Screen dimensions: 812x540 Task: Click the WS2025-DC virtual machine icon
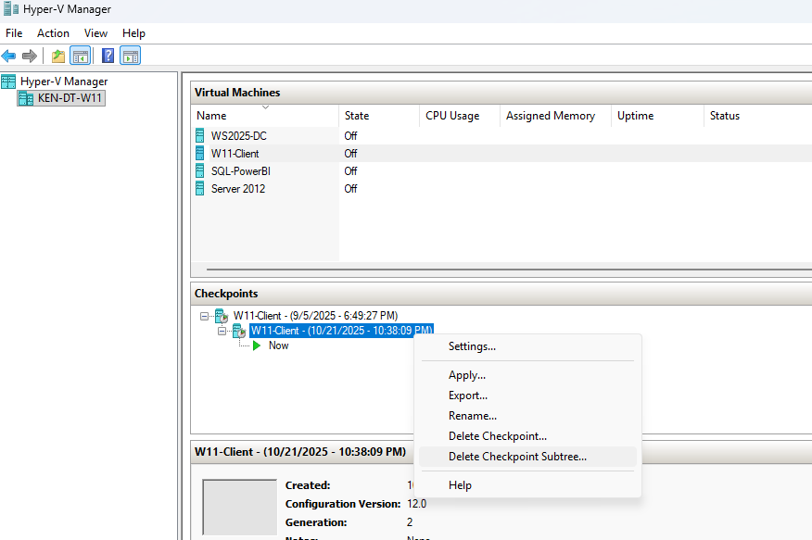point(200,135)
